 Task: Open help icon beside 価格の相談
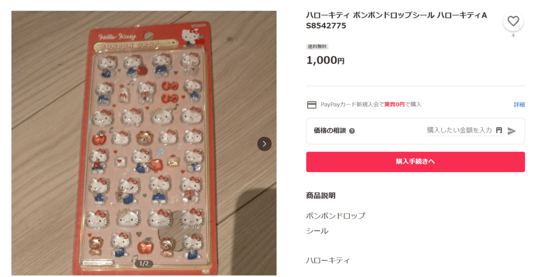coord(352,131)
